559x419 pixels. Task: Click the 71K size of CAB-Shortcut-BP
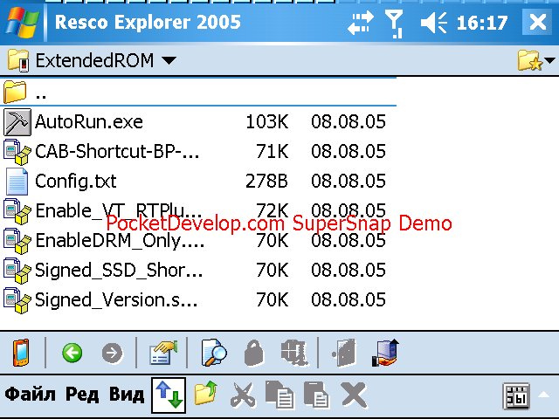click(273, 151)
